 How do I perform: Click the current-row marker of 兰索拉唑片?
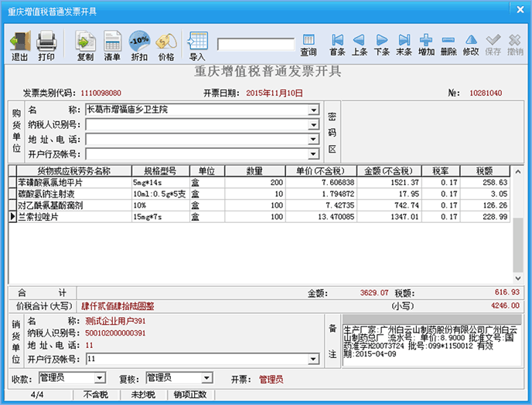coord(12,217)
